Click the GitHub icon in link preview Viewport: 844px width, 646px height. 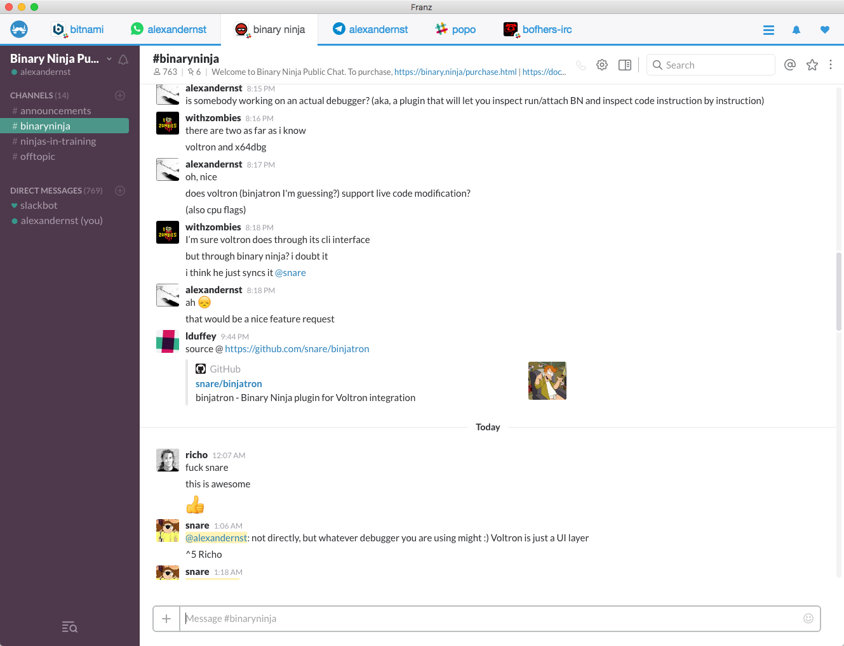point(201,369)
